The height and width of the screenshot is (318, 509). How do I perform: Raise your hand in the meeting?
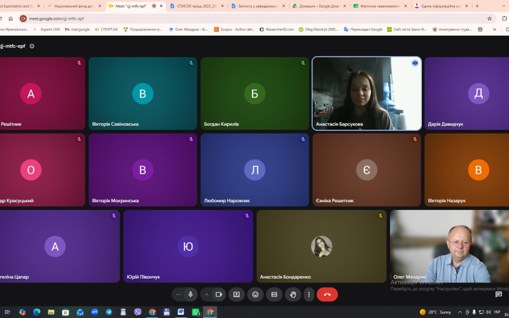pyautogui.click(x=293, y=294)
